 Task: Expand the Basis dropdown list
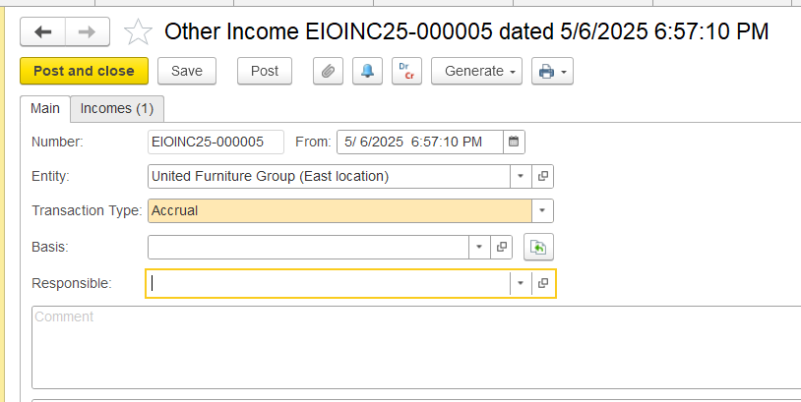479,247
